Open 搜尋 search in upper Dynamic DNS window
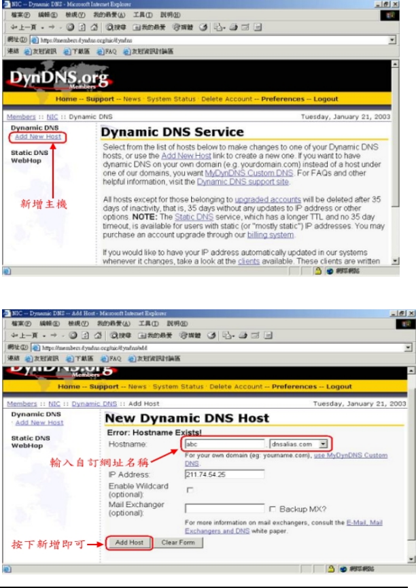This screenshot has height=588, width=416. coord(116,27)
